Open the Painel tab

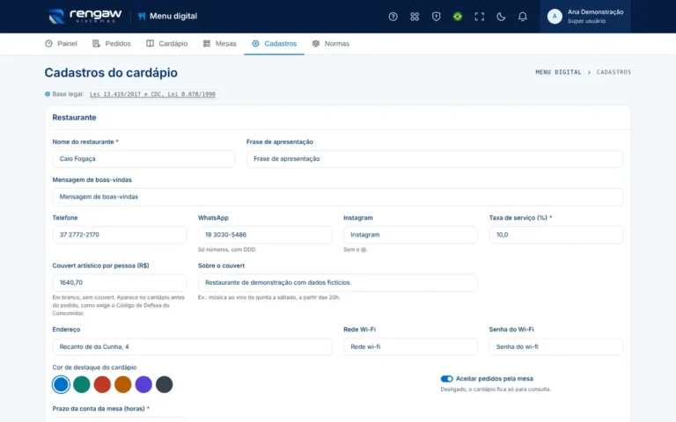[61, 43]
